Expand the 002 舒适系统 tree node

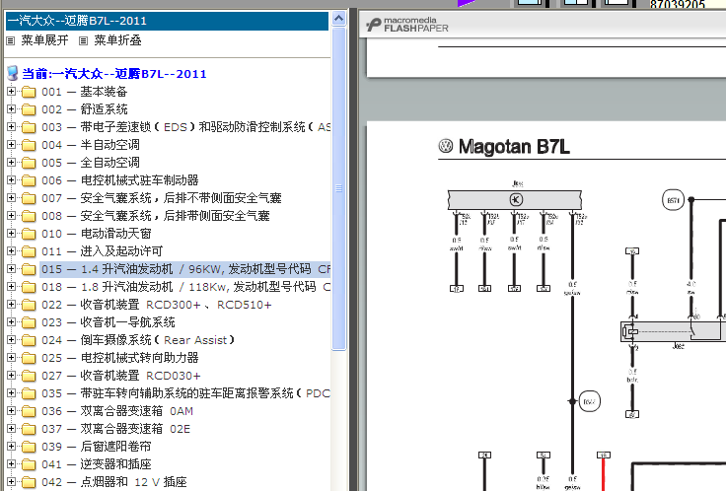(x=11, y=109)
